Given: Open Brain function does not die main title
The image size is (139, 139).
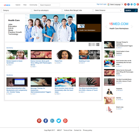Looking at the screenshot, I should tap(64, 90).
